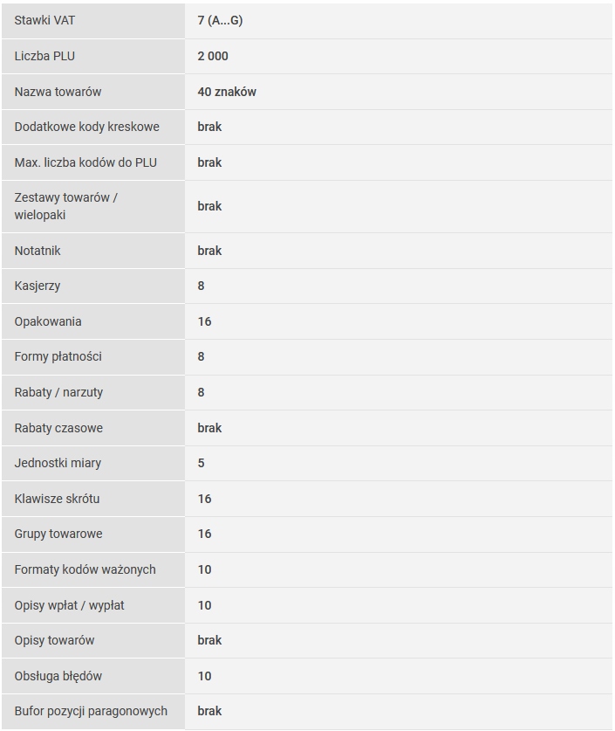Click the "Opakowania" row label
The height and width of the screenshot is (731, 615).
coord(48,321)
